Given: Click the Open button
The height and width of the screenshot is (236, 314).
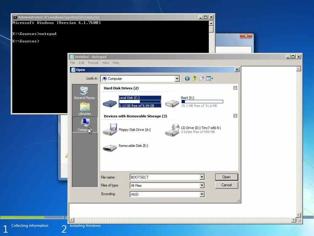Looking at the screenshot, I should coord(227,177).
